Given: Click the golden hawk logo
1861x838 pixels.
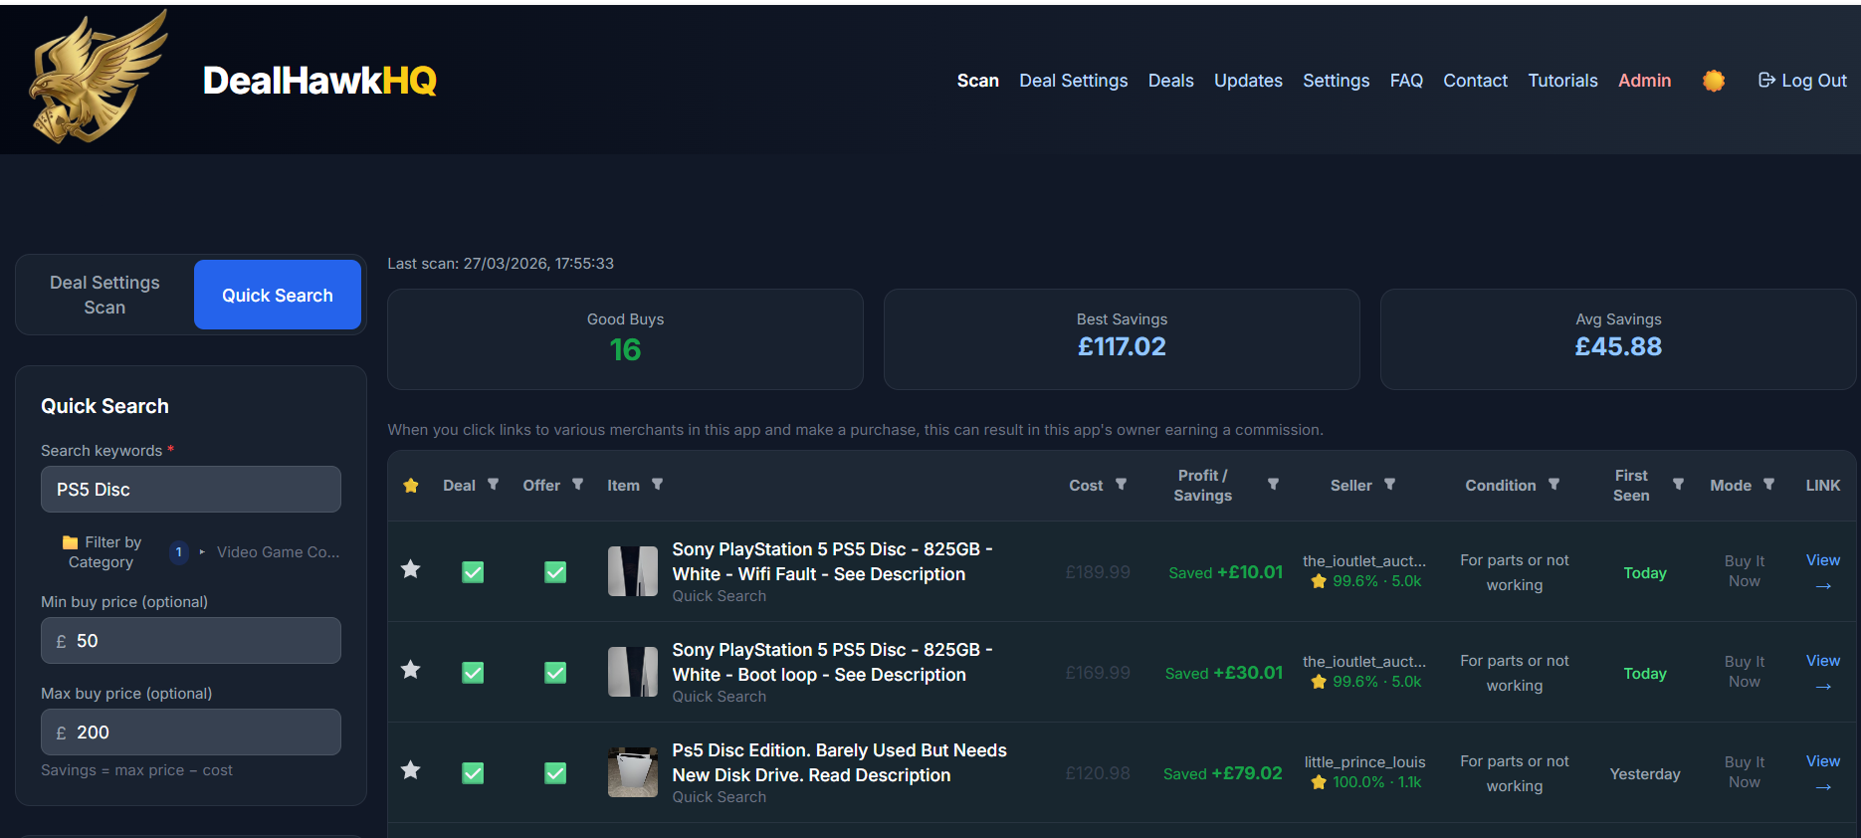Looking at the screenshot, I should click(x=97, y=78).
